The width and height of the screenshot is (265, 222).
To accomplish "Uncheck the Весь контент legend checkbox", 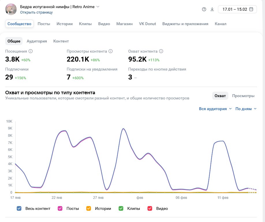I will (x=19, y=208).
